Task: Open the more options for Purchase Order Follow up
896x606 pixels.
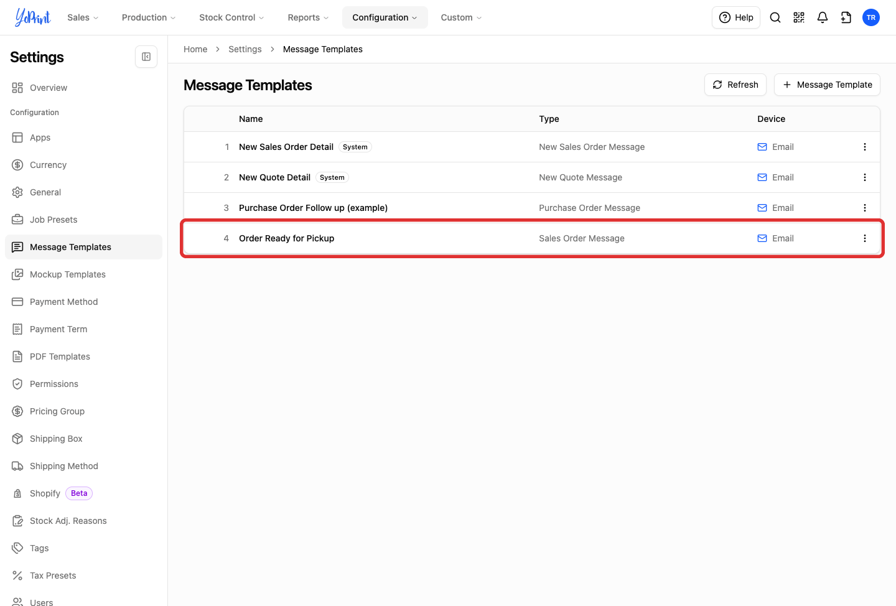Action: [x=865, y=208]
